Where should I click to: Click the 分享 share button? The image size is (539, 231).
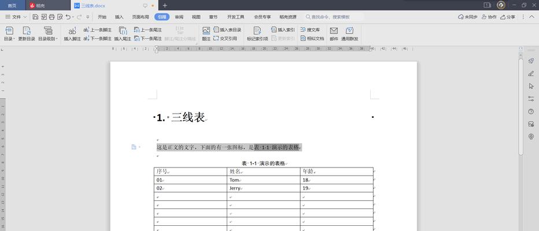click(x=508, y=17)
